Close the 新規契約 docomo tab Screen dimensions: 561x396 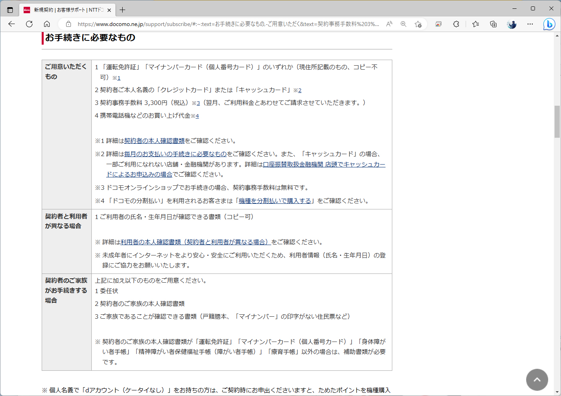pos(109,10)
